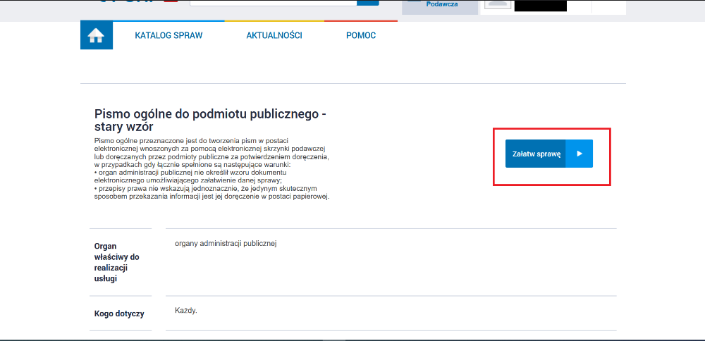Viewport: 705px width, 341px height.
Task: Open the Katalog spraw menu
Action: pyautogui.click(x=168, y=36)
